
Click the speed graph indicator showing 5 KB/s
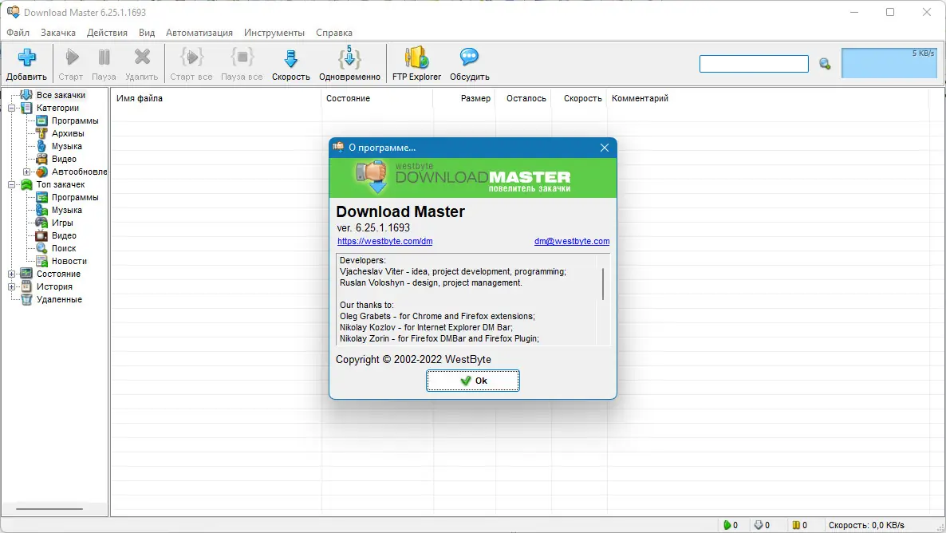889,61
